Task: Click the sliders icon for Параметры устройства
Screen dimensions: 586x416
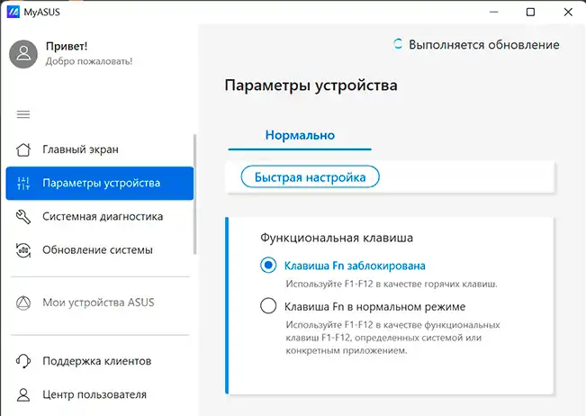Action: coord(24,183)
